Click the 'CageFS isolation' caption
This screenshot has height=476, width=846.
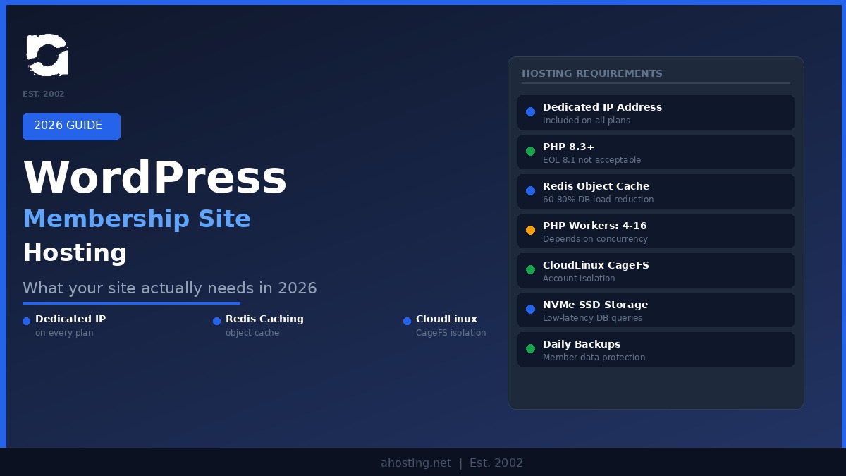click(x=450, y=333)
